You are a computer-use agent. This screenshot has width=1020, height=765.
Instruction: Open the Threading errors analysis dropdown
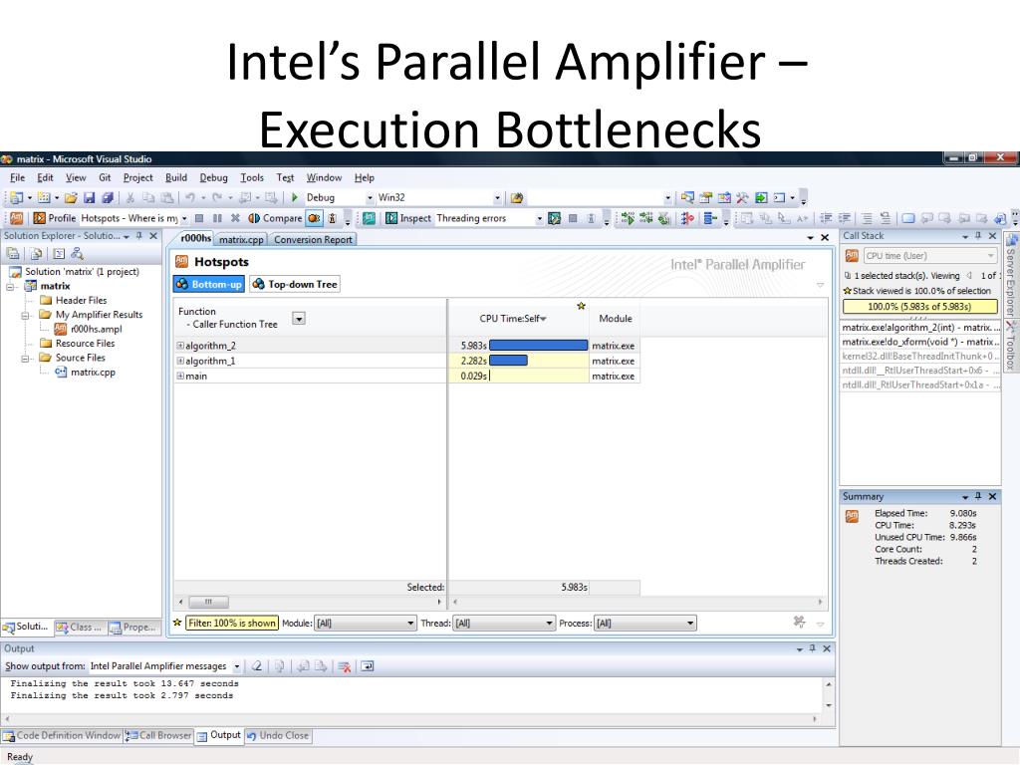coord(539,218)
